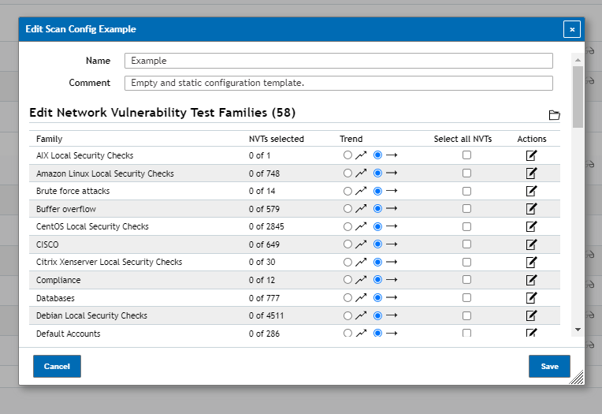Click the 'Edit Network Vulnerability Test Families (58)' heading
This screenshot has width=602, height=414.
click(162, 113)
